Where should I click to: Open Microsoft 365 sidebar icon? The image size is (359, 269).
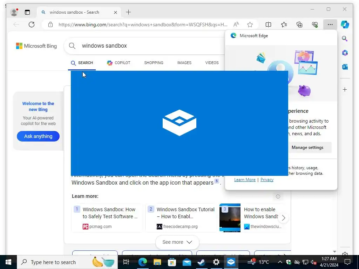345,53
